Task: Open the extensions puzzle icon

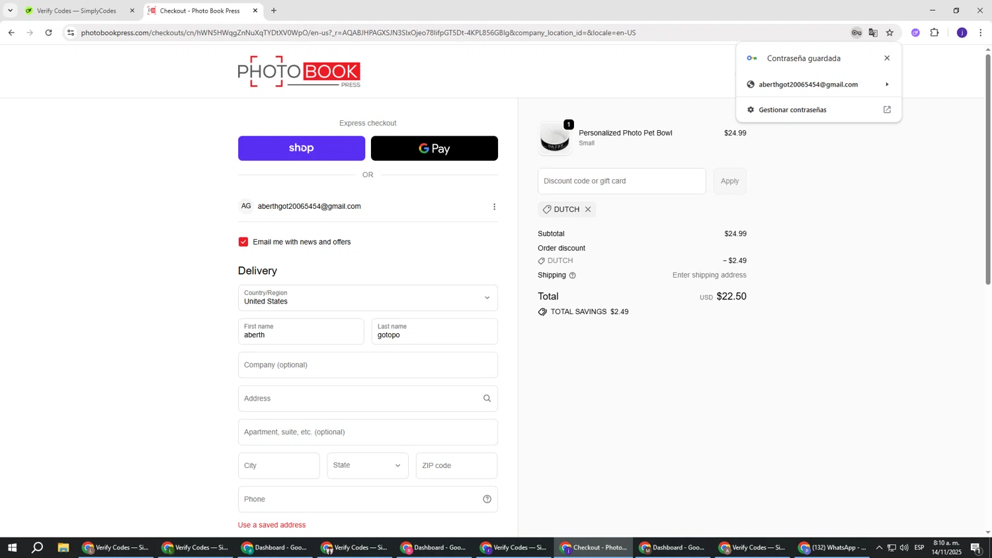Action: (x=934, y=32)
